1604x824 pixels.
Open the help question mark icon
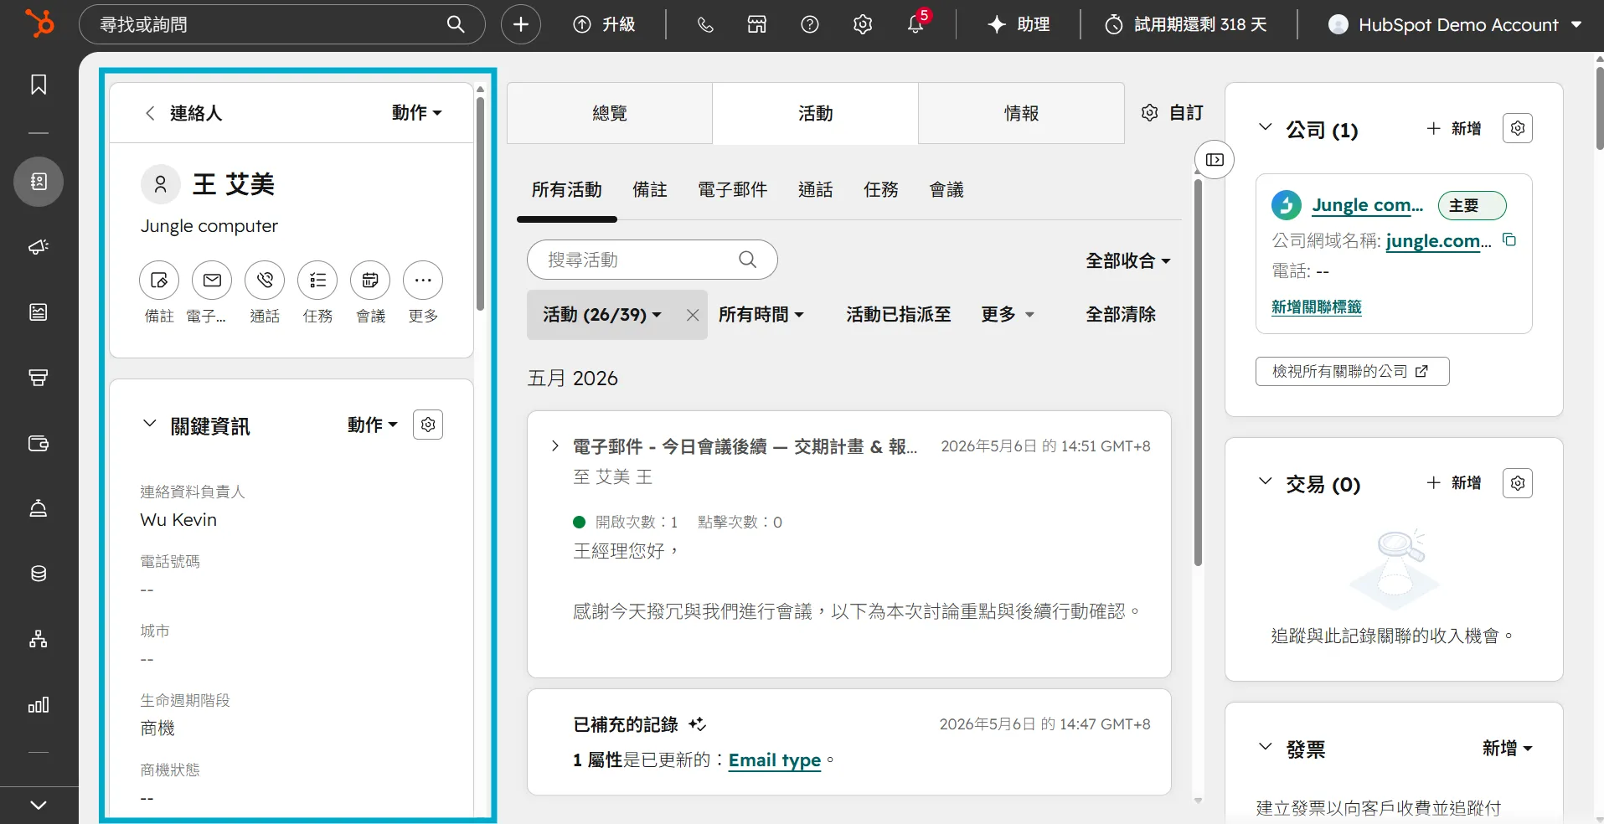pos(810,25)
